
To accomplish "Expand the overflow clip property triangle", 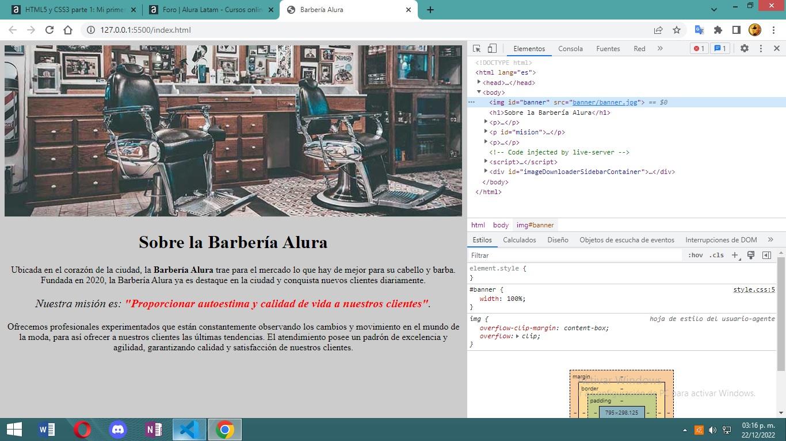I will [x=517, y=336].
